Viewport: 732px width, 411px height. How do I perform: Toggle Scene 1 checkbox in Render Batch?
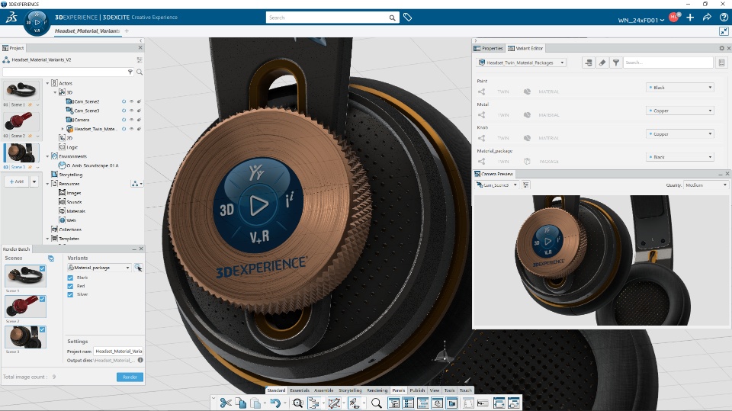(x=43, y=268)
